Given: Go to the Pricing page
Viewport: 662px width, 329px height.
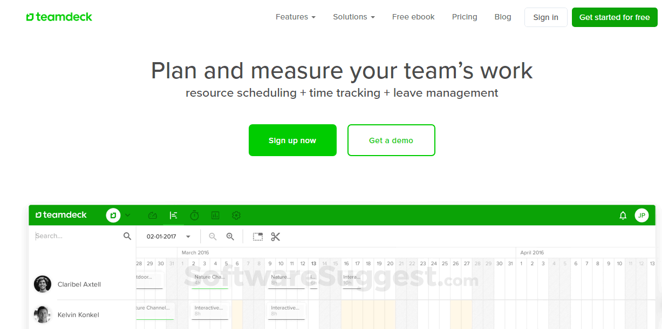Looking at the screenshot, I should [465, 17].
